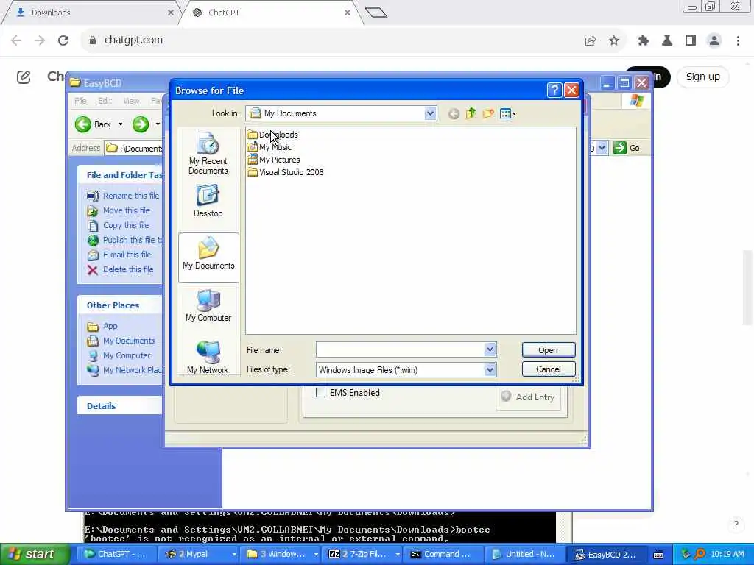Click the Open button
Screen dimensions: 754x565
point(548,349)
